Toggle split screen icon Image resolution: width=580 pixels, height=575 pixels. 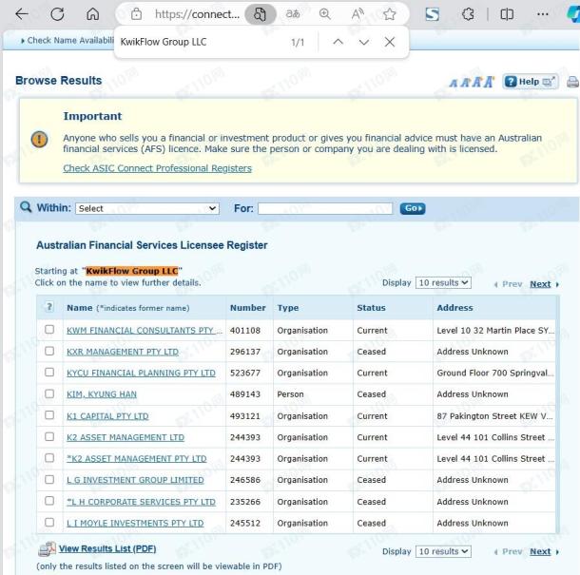click(x=507, y=14)
